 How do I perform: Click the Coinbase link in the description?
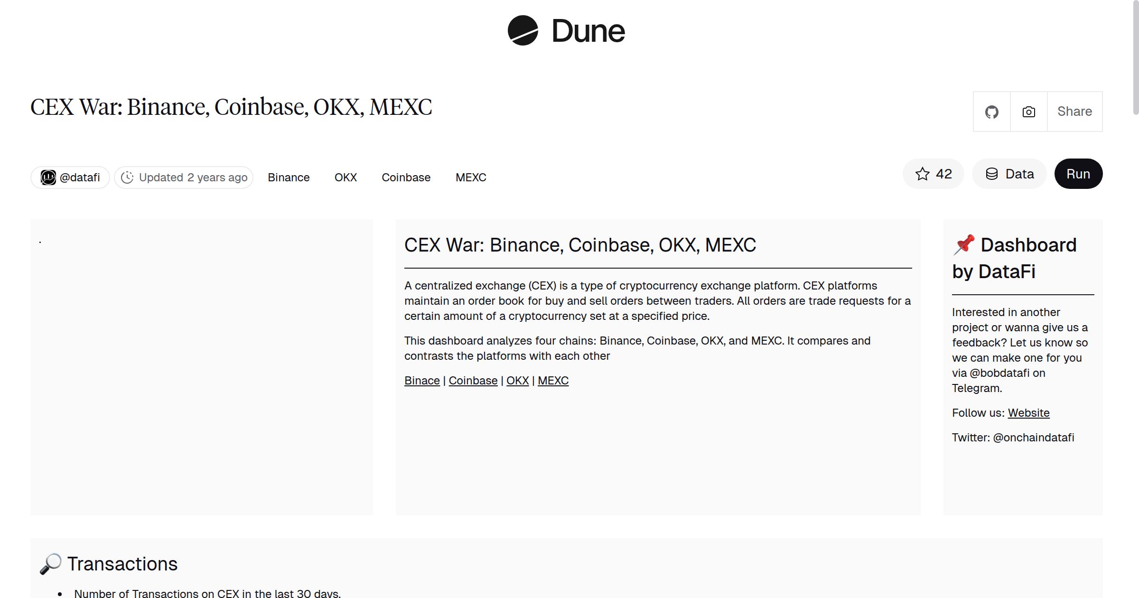coord(473,380)
